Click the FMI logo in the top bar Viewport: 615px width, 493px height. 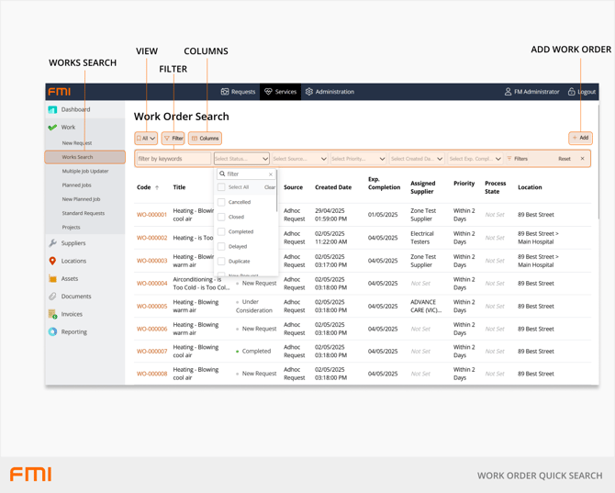(x=60, y=92)
